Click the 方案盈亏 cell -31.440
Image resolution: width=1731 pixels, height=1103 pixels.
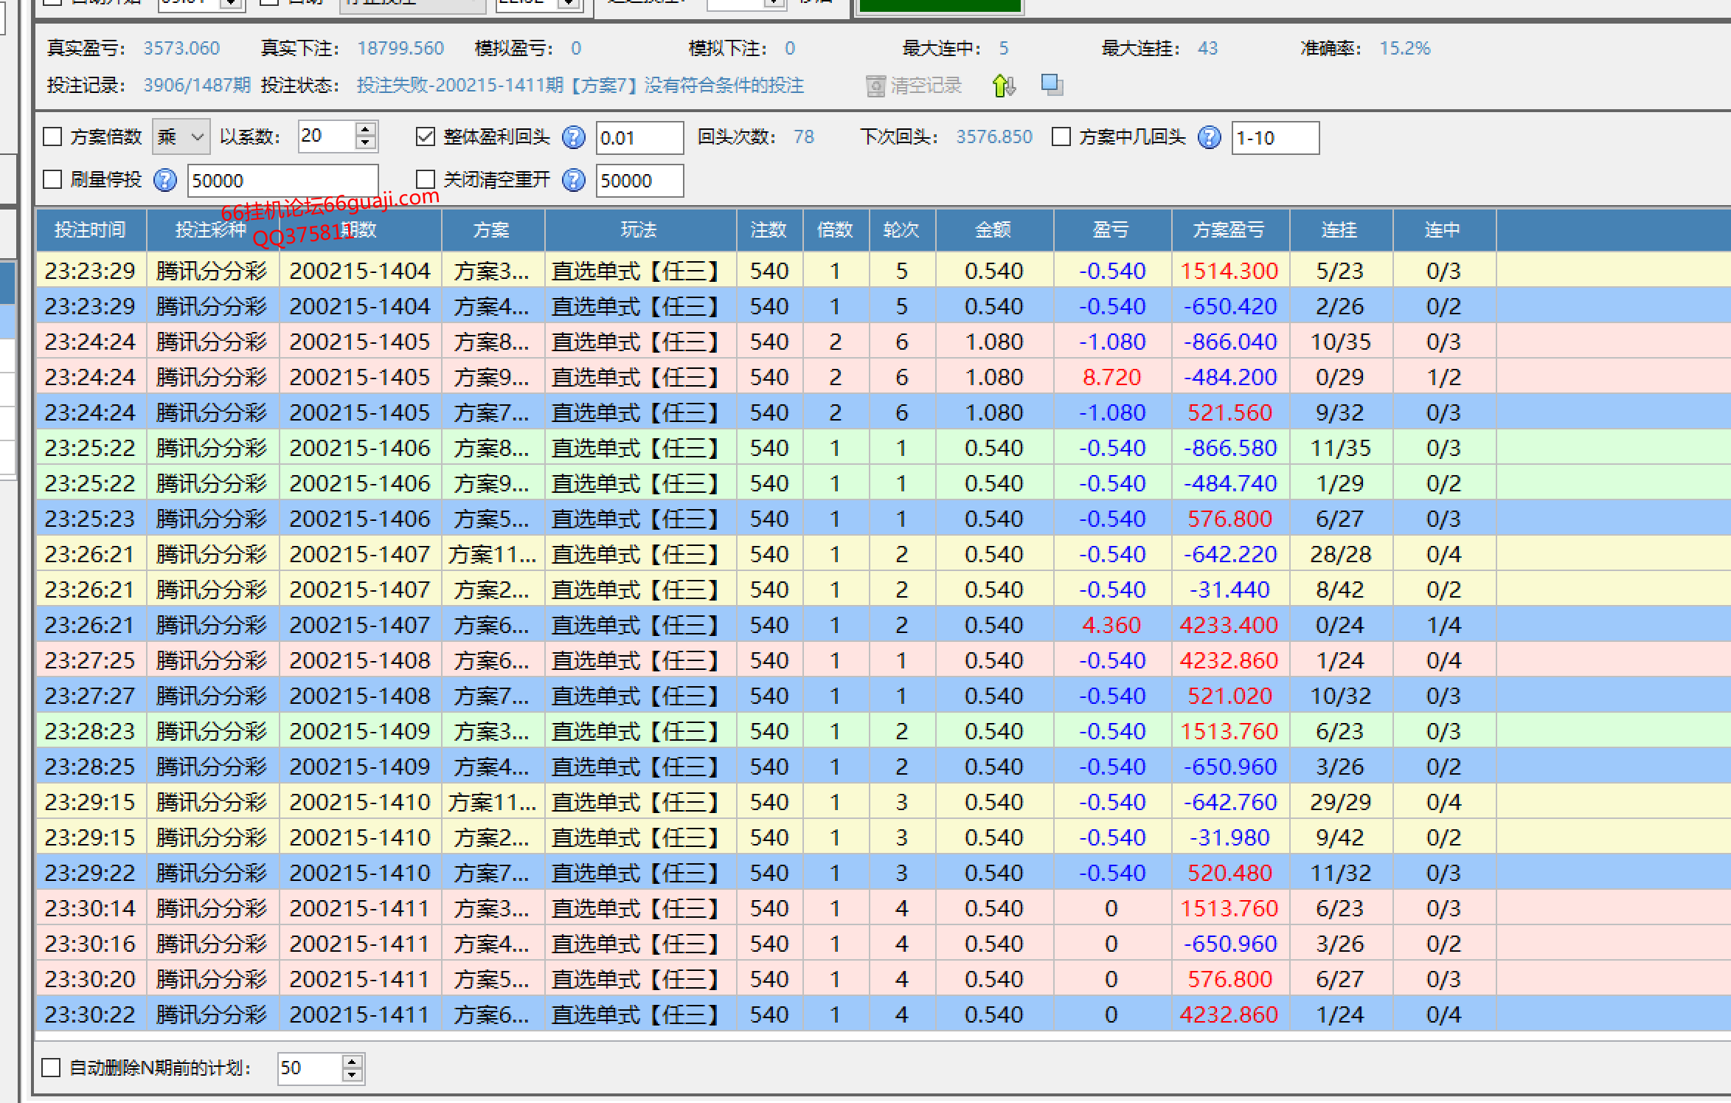[x=1230, y=589]
